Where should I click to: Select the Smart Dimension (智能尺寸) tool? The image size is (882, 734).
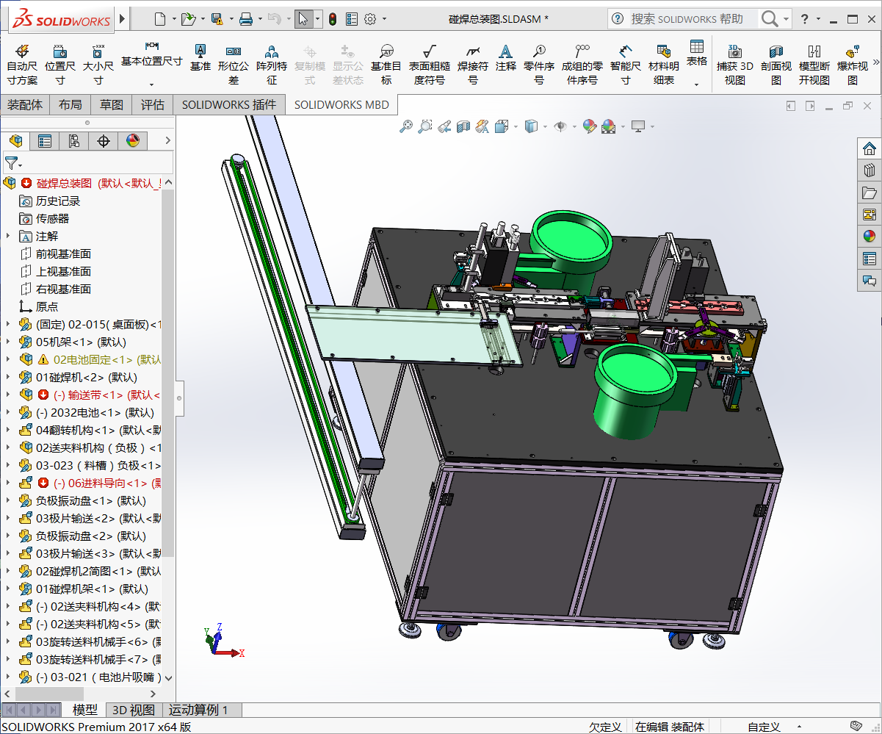coord(625,62)
